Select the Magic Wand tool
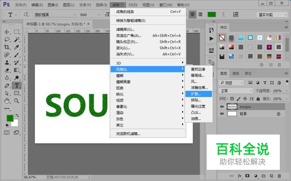Image resolution: width=291 pixels, height=181 pixels. (x=17, y=39)
